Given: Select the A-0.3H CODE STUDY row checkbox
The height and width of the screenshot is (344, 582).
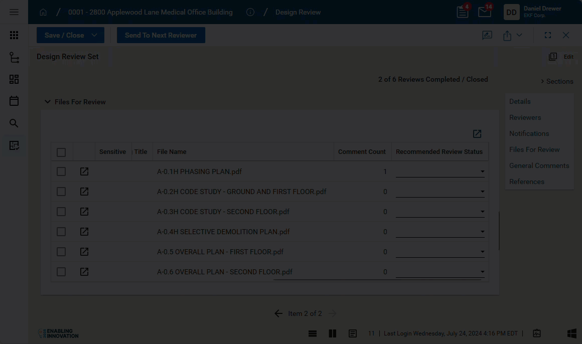Looking at the screenshot, I should click(61, 212).
